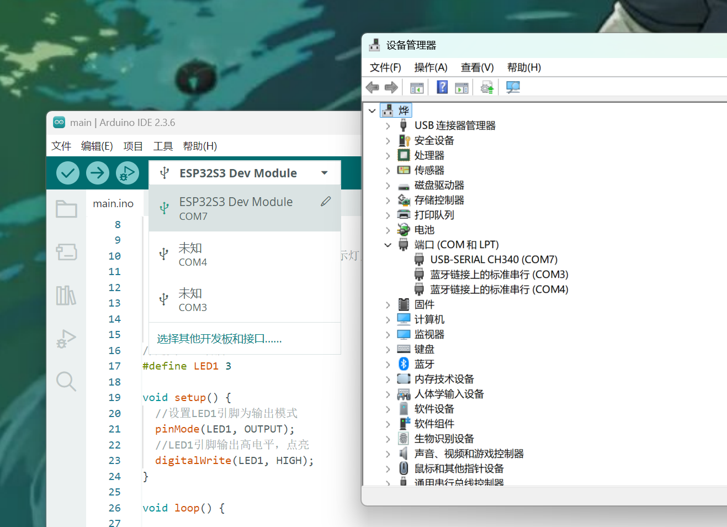
Task: Expand the 安全设备 category
Action: point(388,141)
